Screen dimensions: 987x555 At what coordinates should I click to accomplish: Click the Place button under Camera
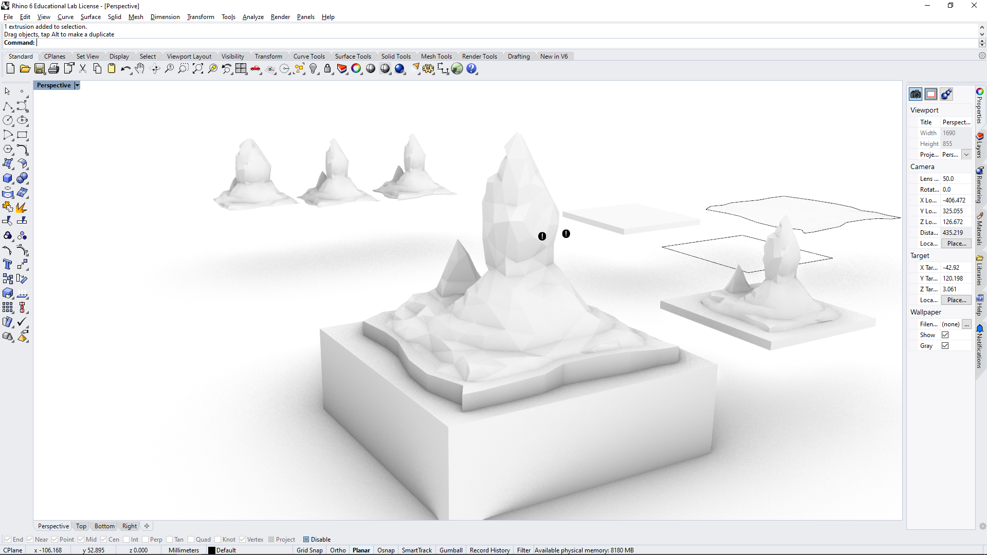pyautogui.click(x=956, y=243)
